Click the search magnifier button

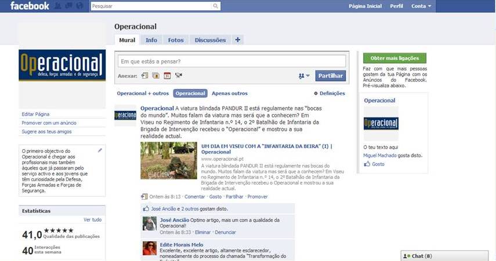click(x=215, y=6)
